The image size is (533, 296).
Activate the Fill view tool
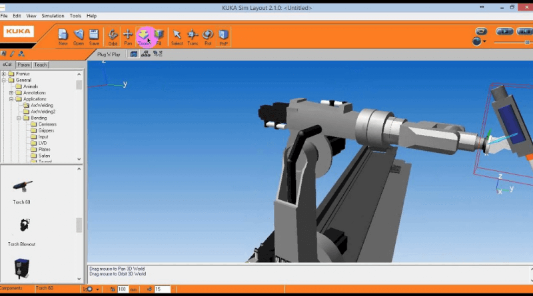(159, 35)
